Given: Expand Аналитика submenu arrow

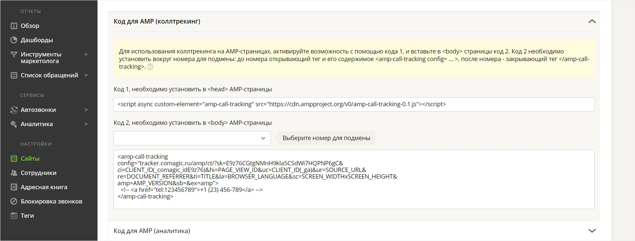Looking at the screenshot, I should [86, 124].
